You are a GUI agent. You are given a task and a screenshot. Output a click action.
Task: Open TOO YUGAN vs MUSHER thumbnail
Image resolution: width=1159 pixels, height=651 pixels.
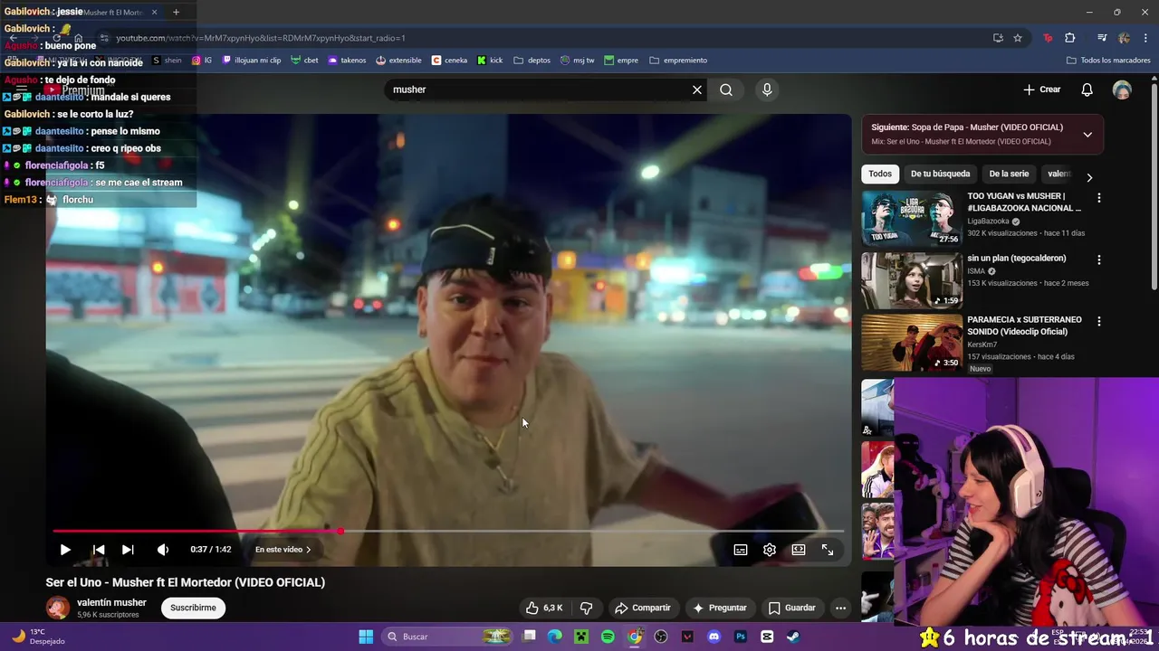[912, 218]
